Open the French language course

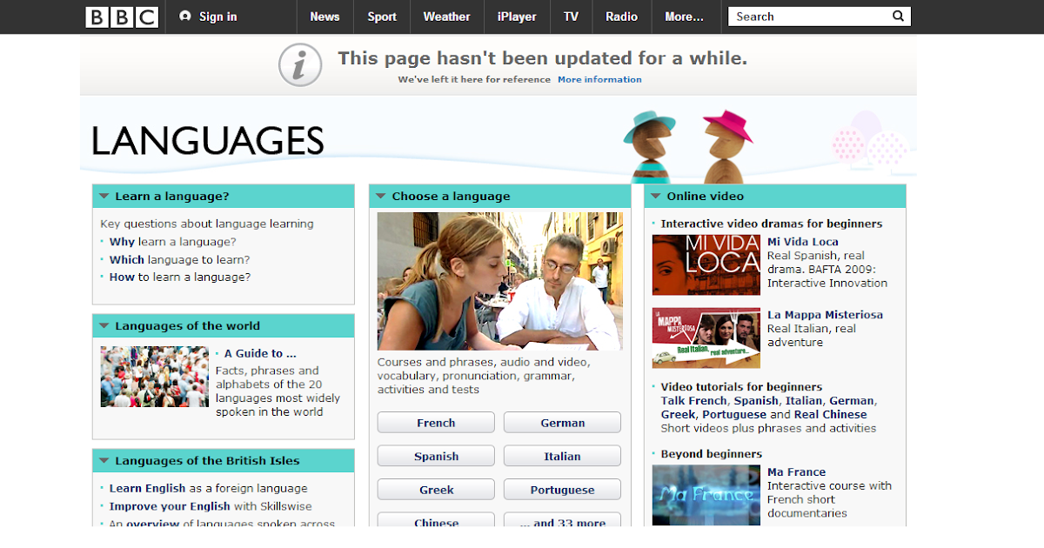[435, 422]
